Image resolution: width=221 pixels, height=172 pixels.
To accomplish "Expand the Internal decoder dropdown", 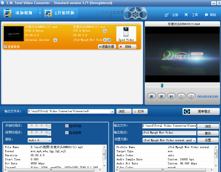I will click(55, 40).
